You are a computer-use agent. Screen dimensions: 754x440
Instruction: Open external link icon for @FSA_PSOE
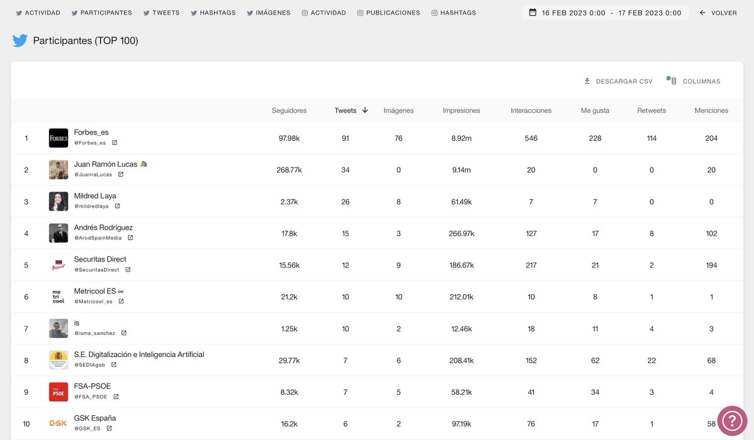click(x=116, y=397)
